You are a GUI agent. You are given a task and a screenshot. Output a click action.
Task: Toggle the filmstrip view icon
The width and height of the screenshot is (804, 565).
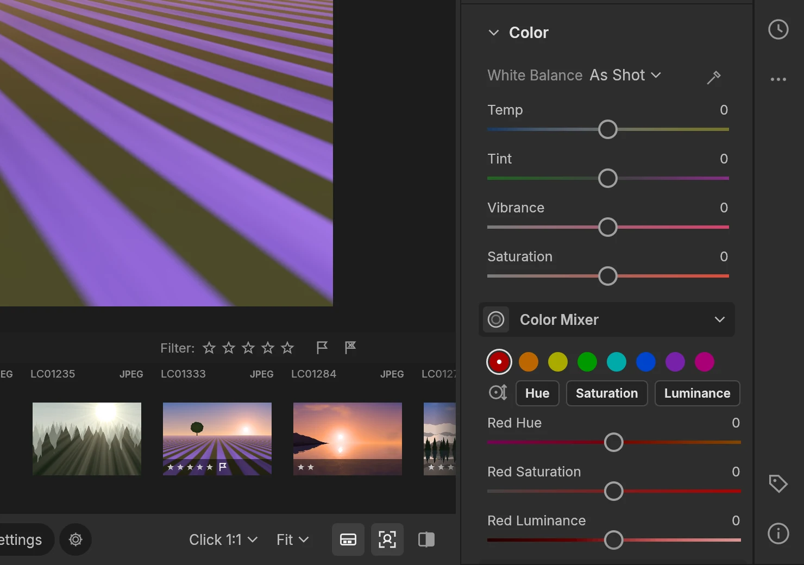click(x=348, y=539)
